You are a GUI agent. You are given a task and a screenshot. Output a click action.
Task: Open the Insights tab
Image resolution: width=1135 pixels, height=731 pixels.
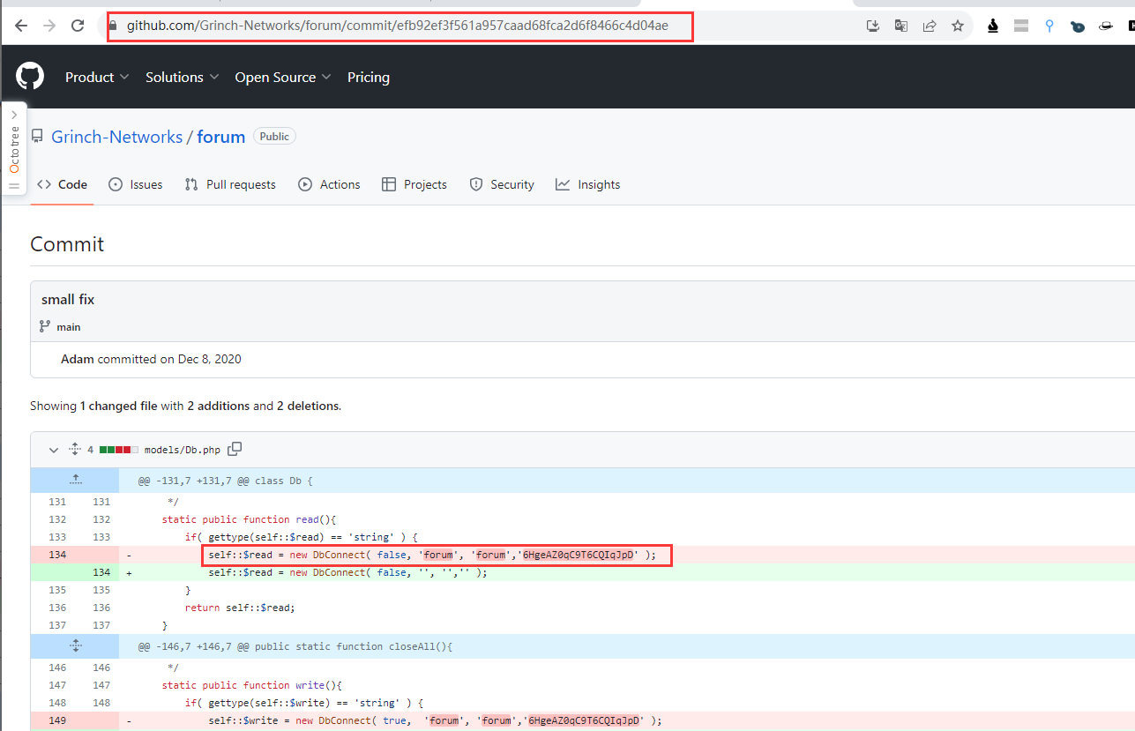click(588, 184)
